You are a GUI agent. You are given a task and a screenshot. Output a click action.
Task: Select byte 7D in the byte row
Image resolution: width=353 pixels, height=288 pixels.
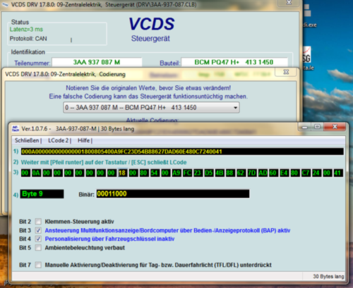[x=251, y=173]
